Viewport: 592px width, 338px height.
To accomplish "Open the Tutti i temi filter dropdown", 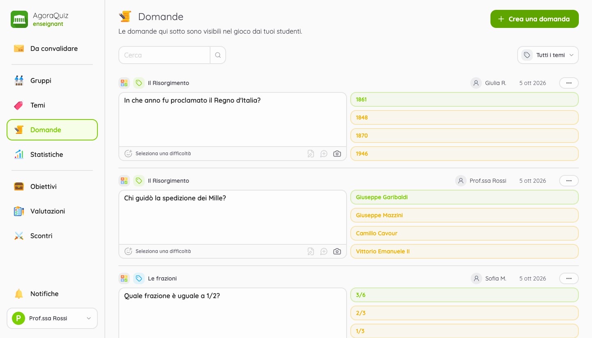I will pyautogui.click(x=548, y=55).
